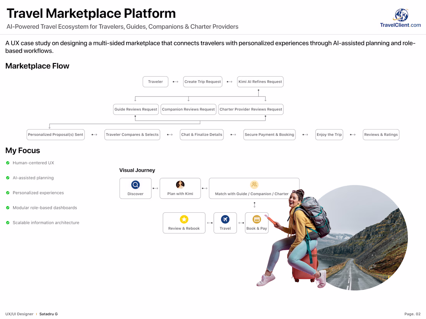The height and width of the screenshot is (319, 426).
Task: Click the Travel airplane icon
Action: (x=225, y=219)
